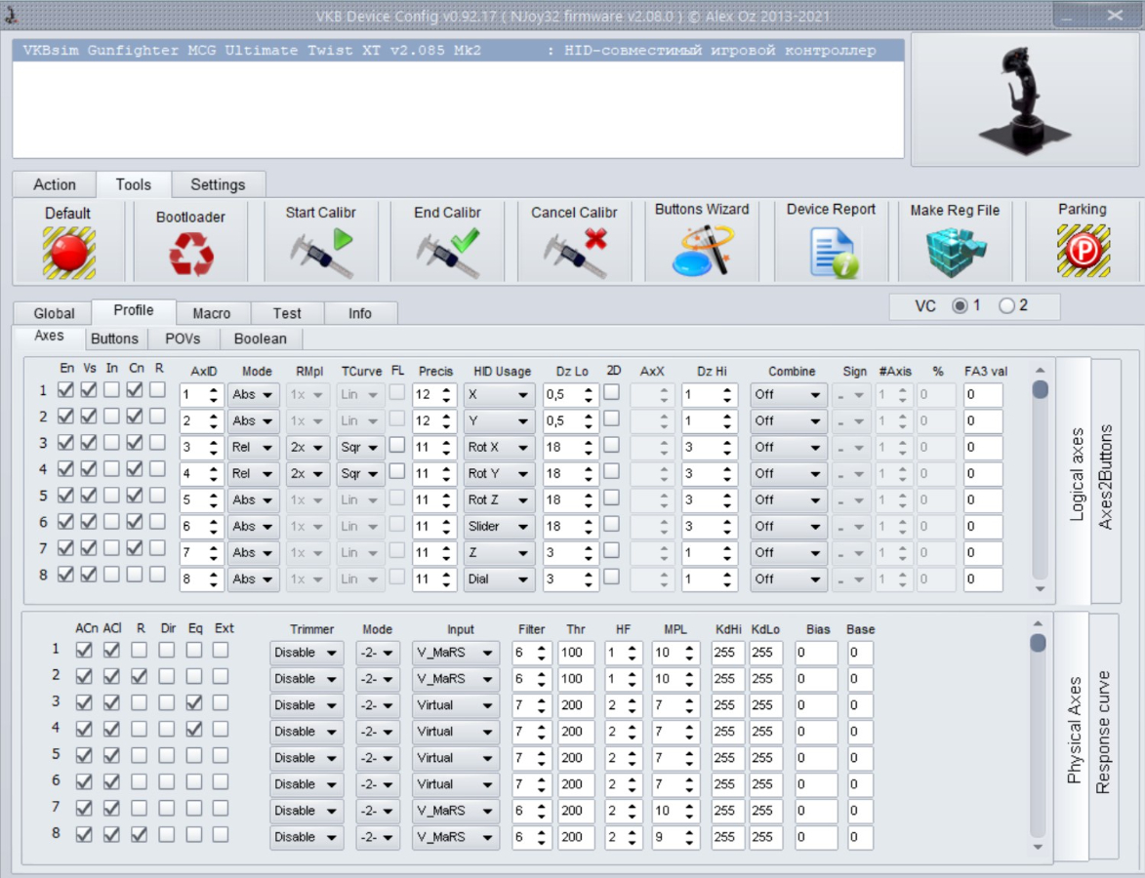Switch to the Buttons sub-tab
The image size is (1145, 878).
114,339
